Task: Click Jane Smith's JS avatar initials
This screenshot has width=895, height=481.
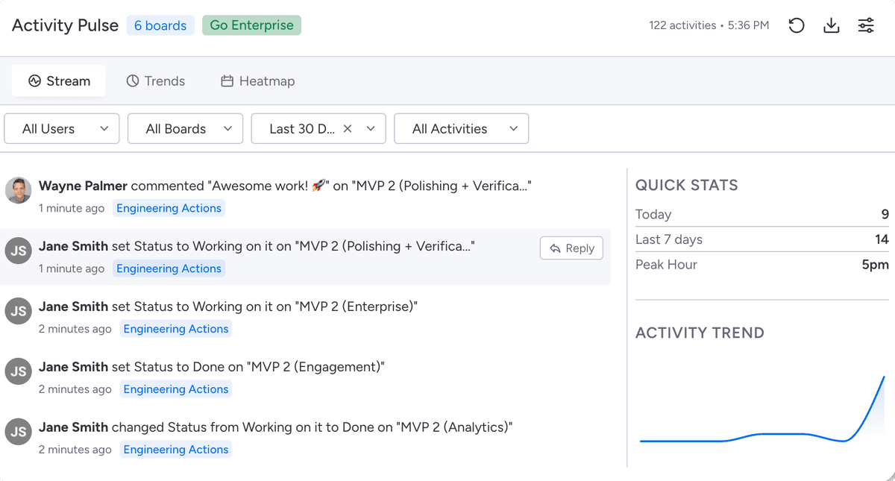Action: (x=18, y=251)
